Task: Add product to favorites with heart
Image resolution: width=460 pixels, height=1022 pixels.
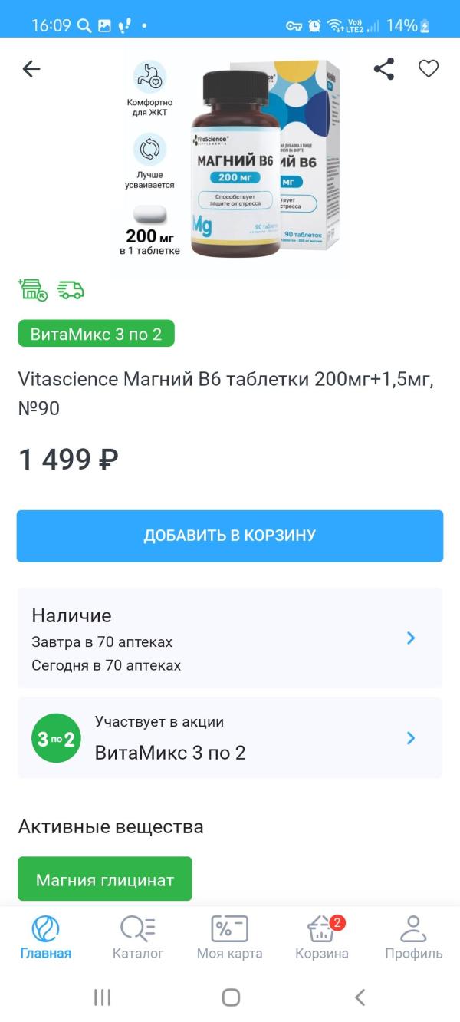Action: click(428, 69)
